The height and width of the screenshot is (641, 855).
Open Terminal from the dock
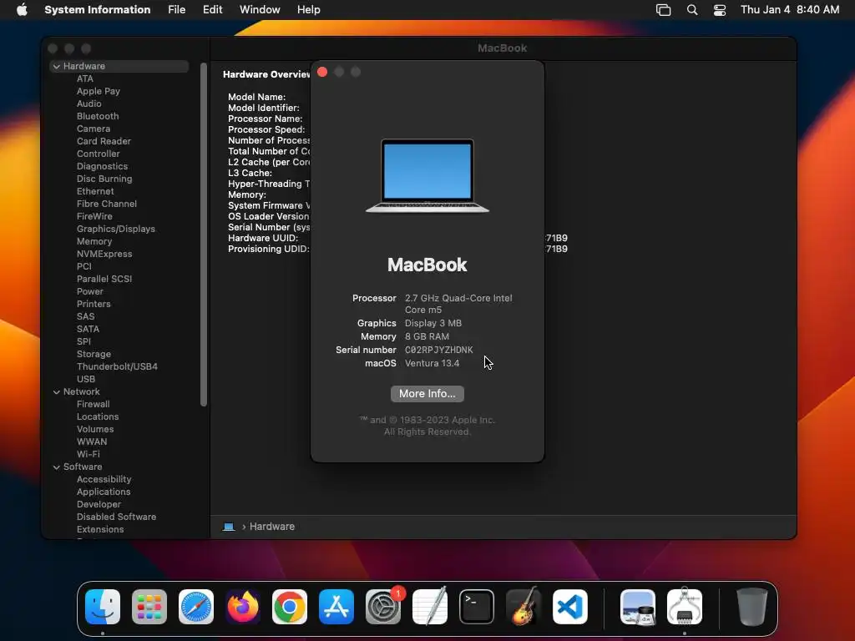point(477,607)
